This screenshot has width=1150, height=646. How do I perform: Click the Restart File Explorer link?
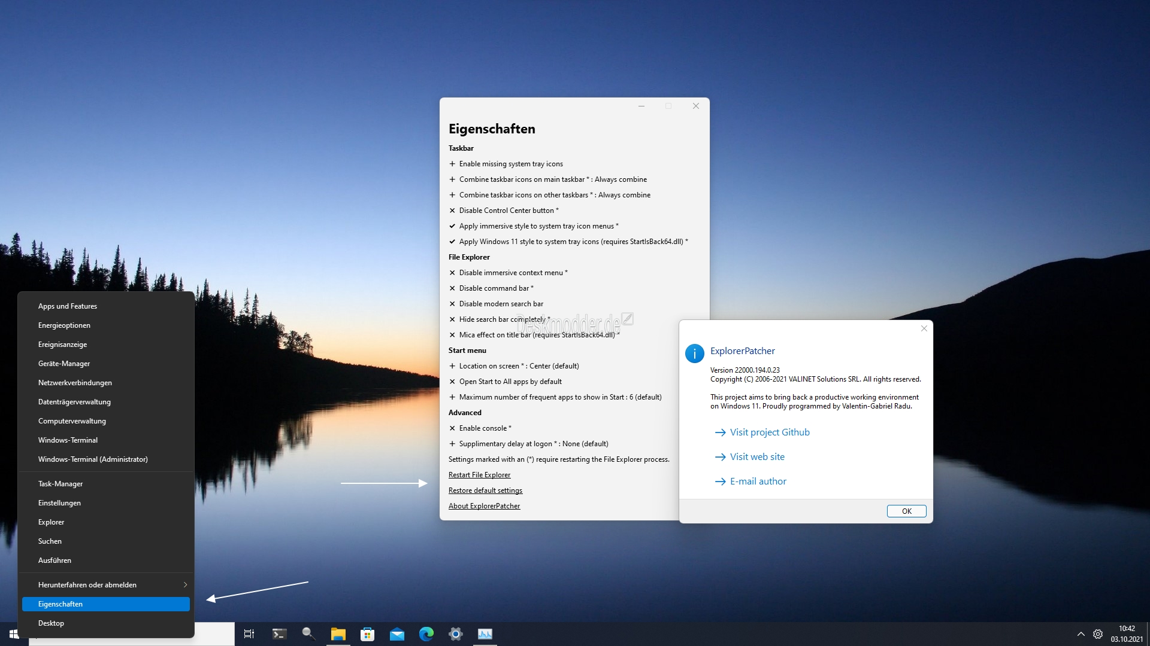(x=480, y=475)
